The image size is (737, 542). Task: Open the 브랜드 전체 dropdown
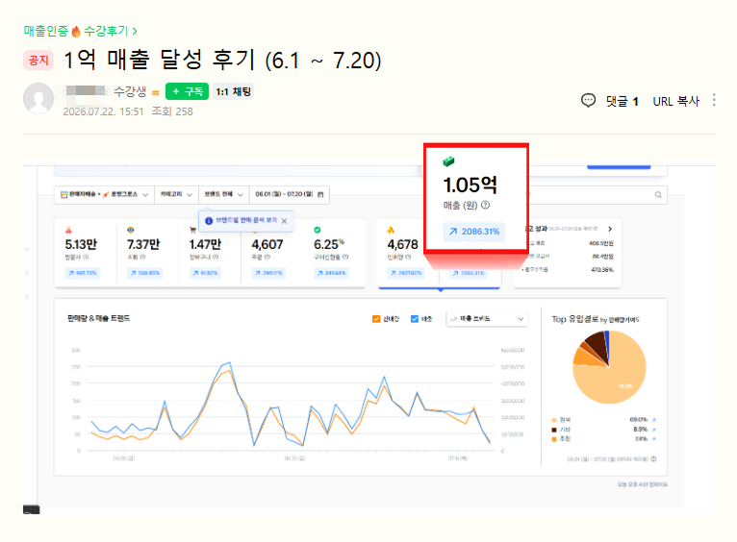(224, 194)
